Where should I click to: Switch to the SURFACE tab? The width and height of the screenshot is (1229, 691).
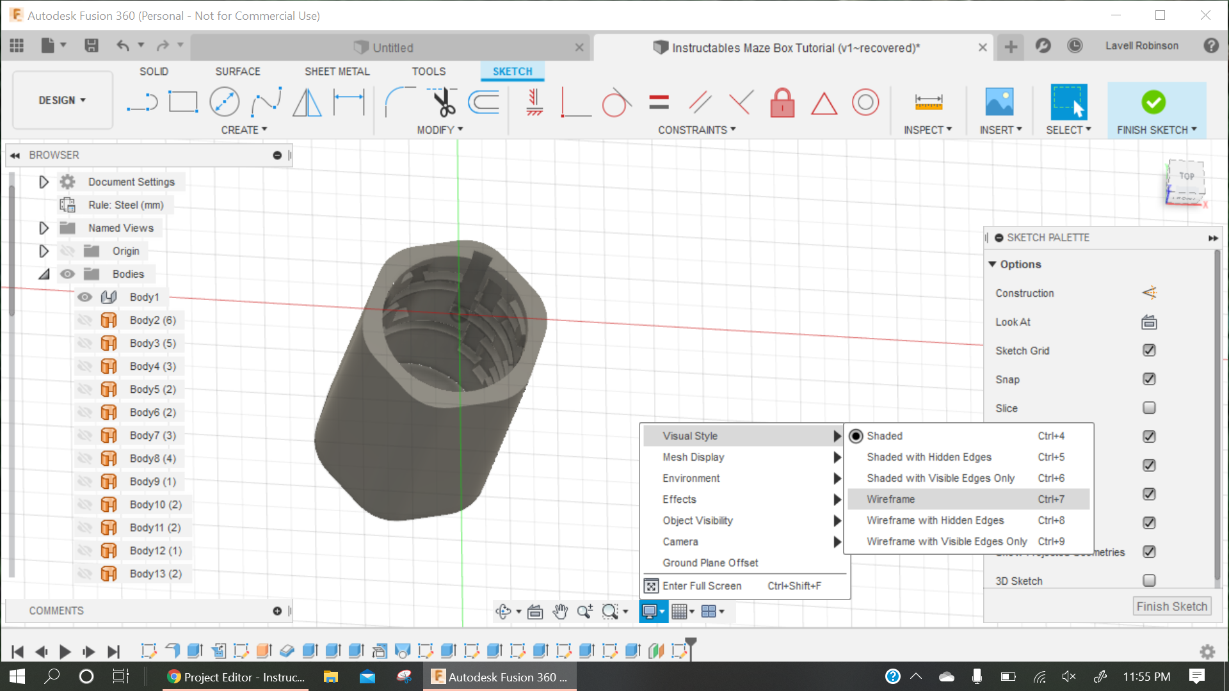[x=237, y=72]
